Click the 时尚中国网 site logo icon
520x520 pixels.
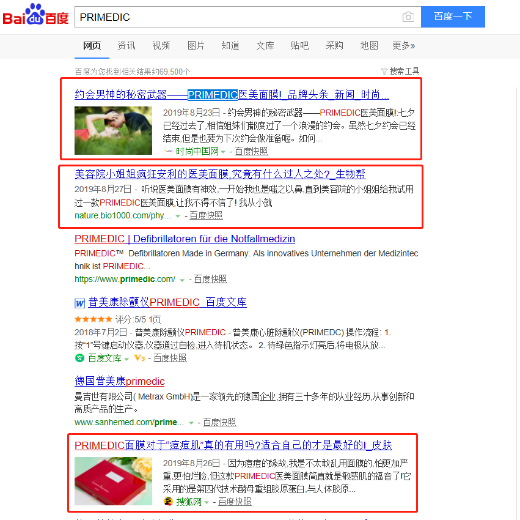tap(168, 151)
